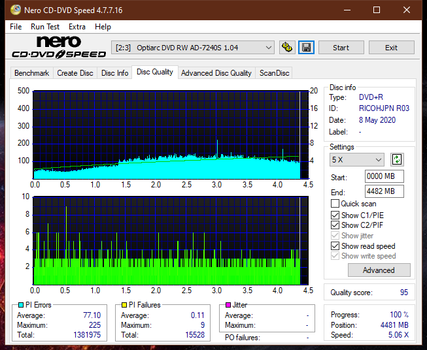Click the Start position 0000 MB field
Screen dimensions: 427x350
(384, 176)
